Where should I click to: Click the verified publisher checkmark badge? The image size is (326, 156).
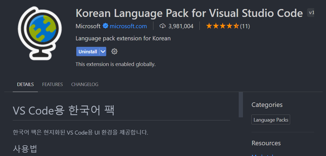pos(105,26)
